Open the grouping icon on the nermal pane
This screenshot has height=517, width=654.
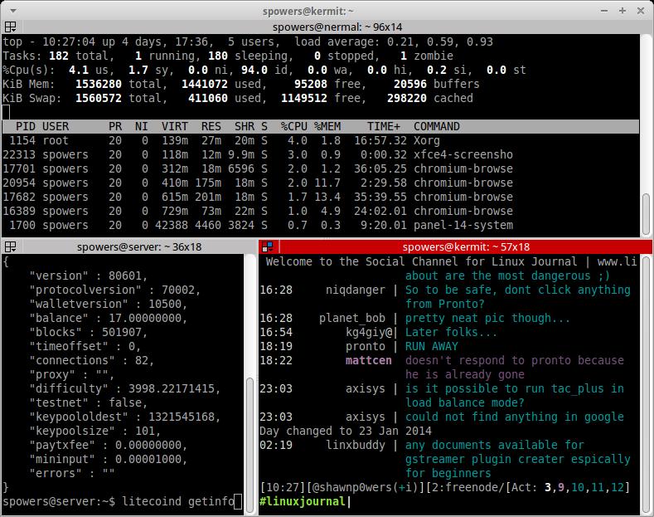pyautogui.click(x=9, y=27)
